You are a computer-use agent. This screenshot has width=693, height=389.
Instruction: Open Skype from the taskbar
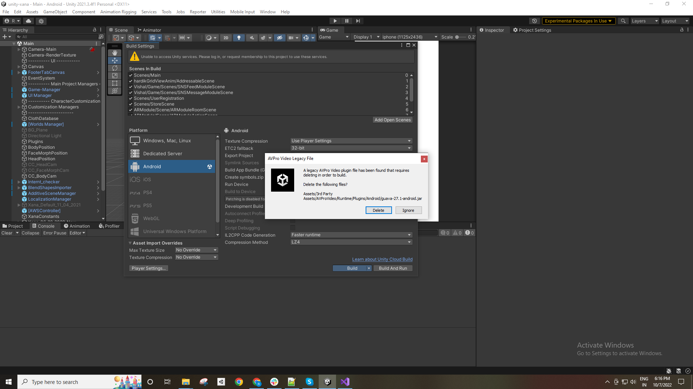point(310,382)
